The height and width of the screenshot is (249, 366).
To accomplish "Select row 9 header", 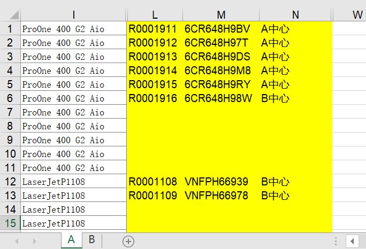I will tap(10, 139).
